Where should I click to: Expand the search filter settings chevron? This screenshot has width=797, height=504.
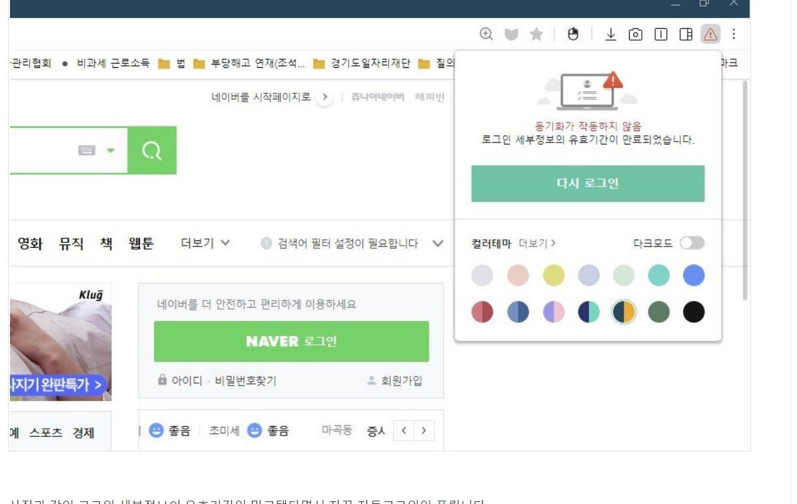[438, 244]
